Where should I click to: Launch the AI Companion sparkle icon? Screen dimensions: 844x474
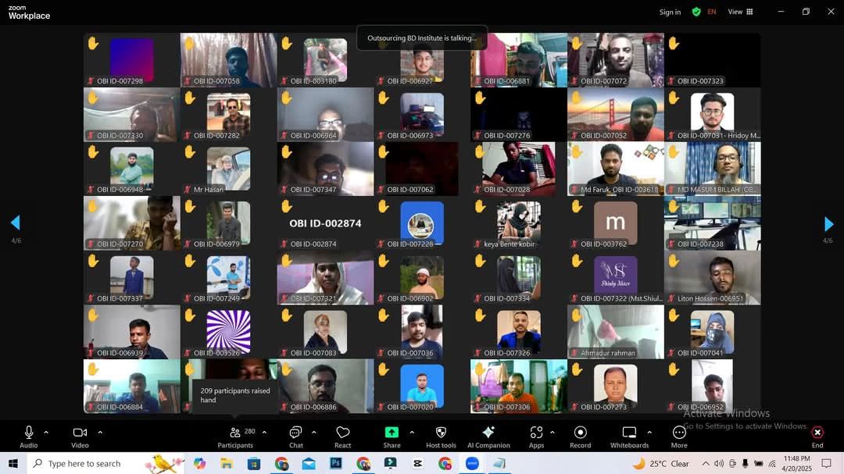(488, 436)
